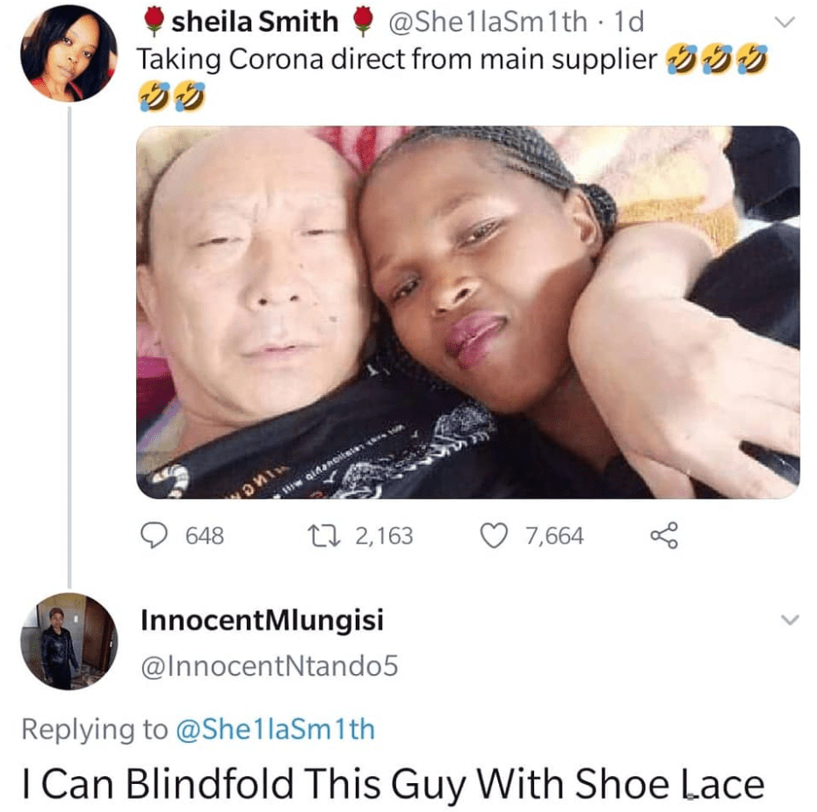Open the share icon on the tweet

tap(663, 535)
